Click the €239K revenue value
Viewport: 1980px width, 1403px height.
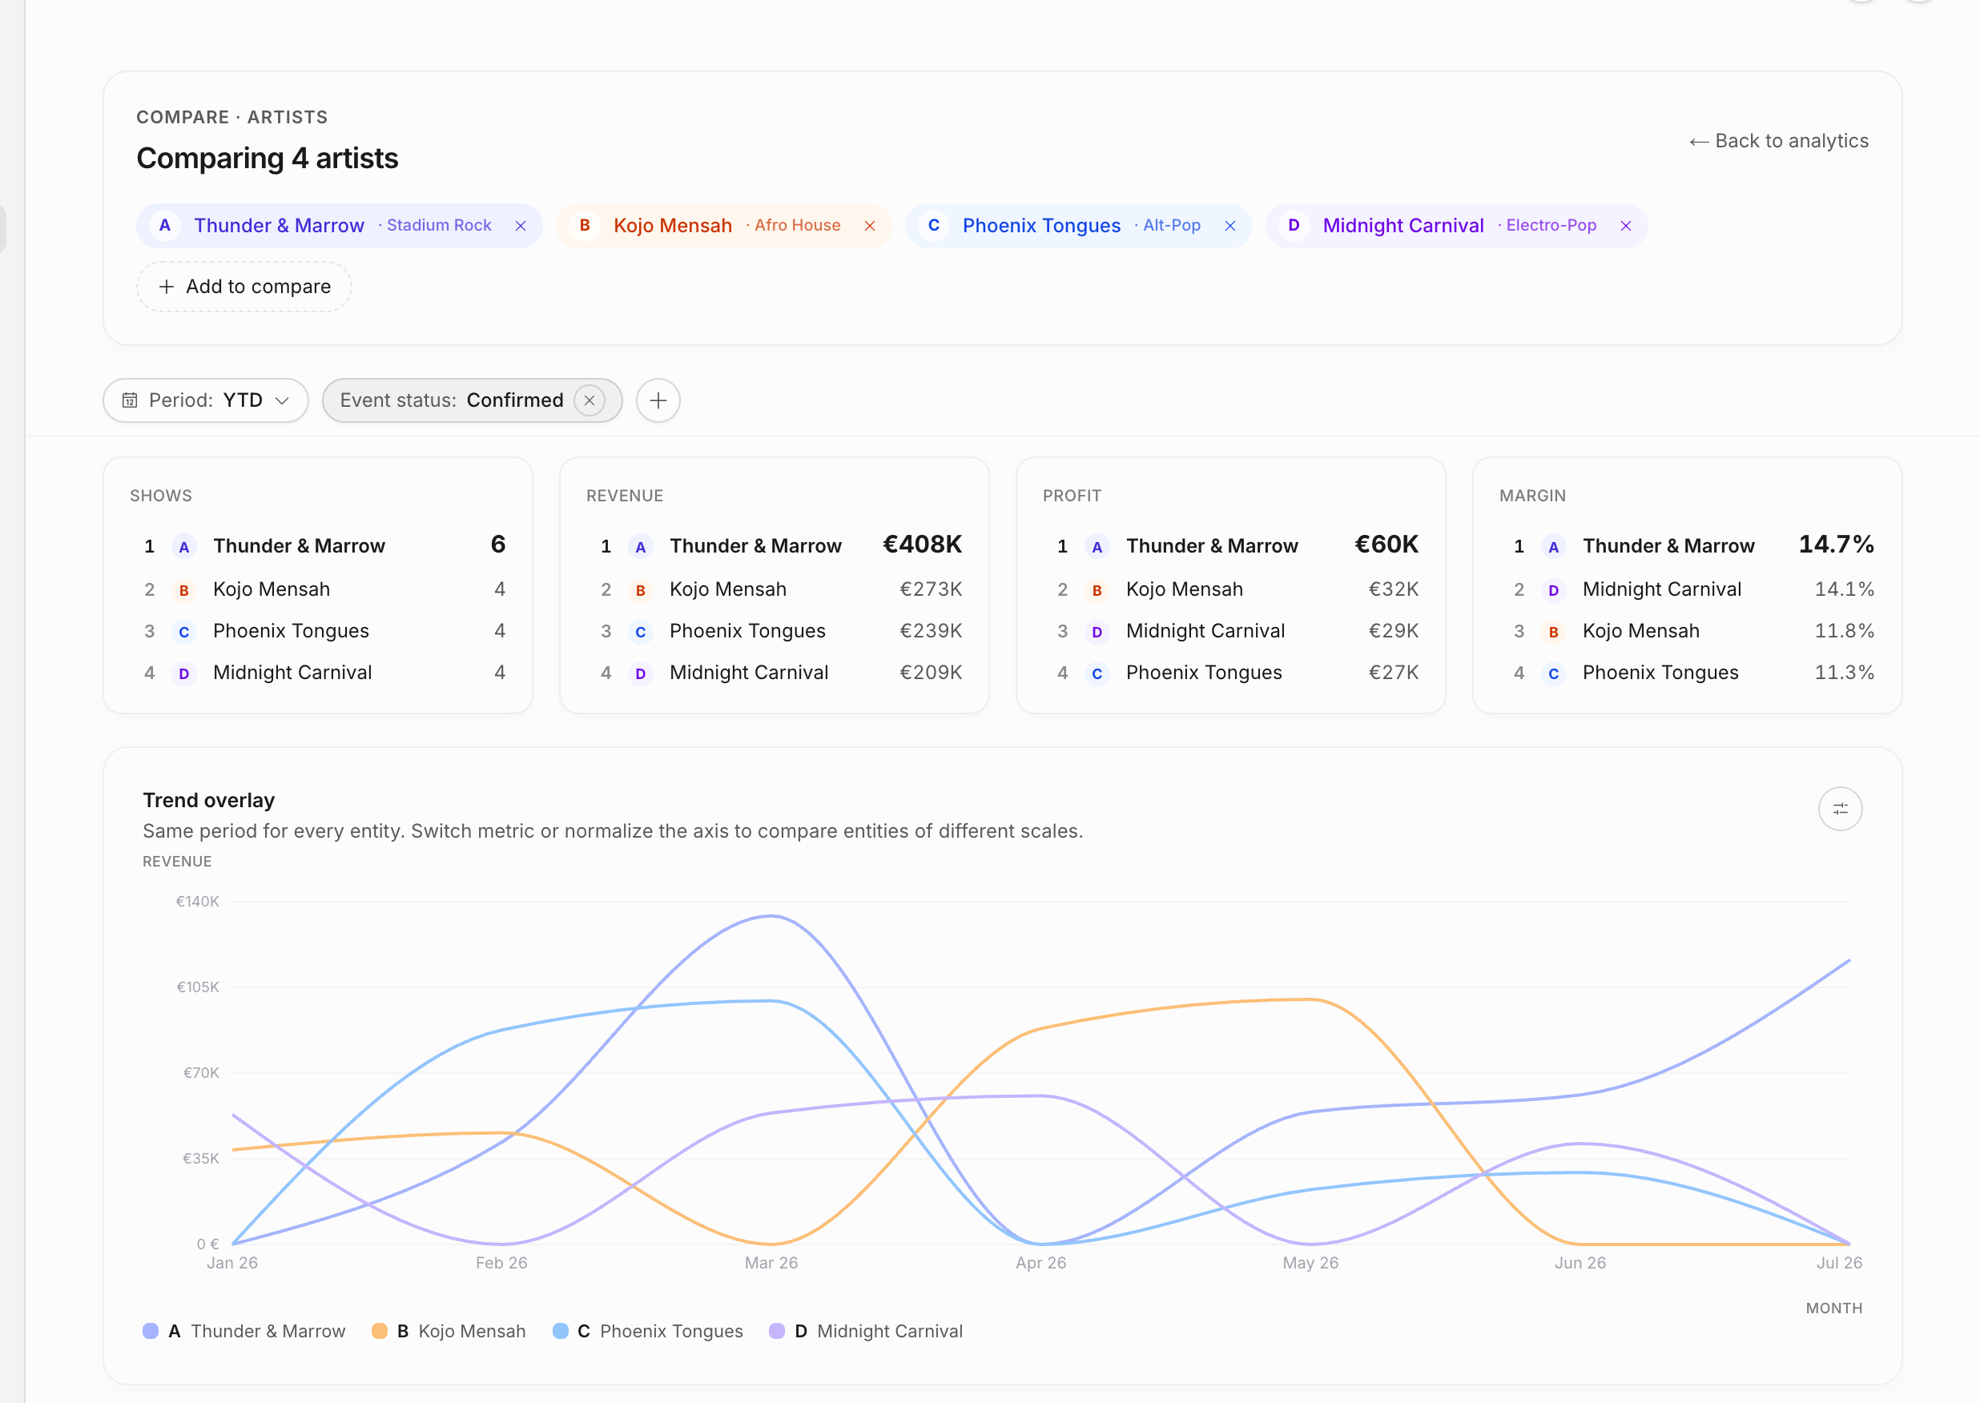[931, 631]
